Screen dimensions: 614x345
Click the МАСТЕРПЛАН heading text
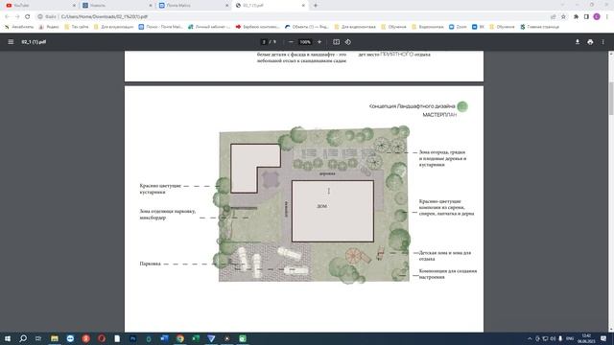point(439,115)
